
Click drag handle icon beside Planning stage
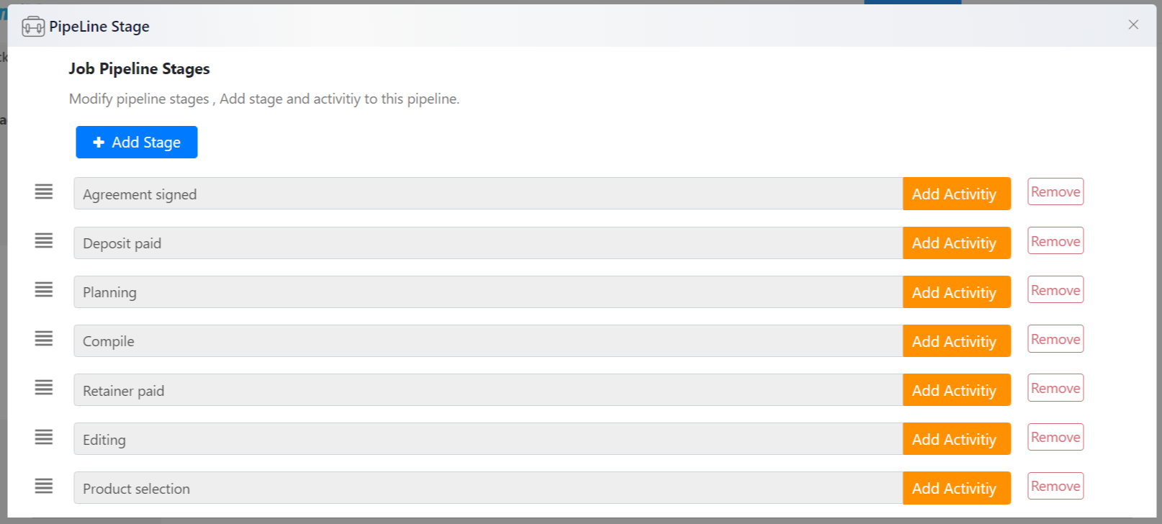coord(44,289)
